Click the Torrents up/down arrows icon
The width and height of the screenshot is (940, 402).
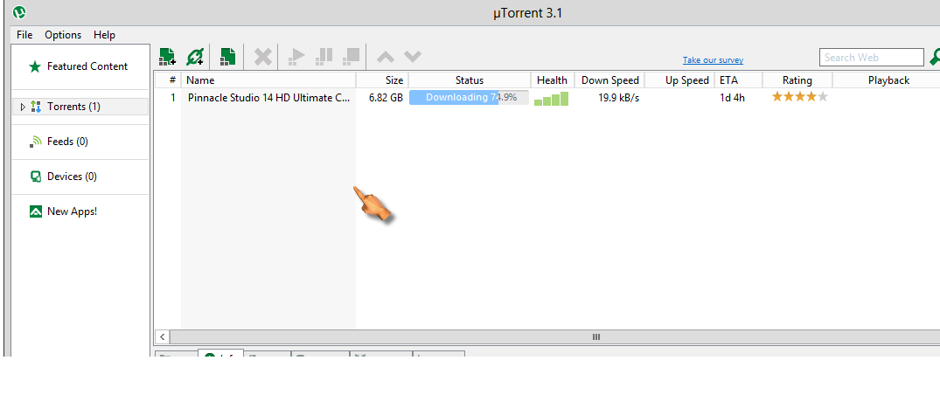pos(35,107)
